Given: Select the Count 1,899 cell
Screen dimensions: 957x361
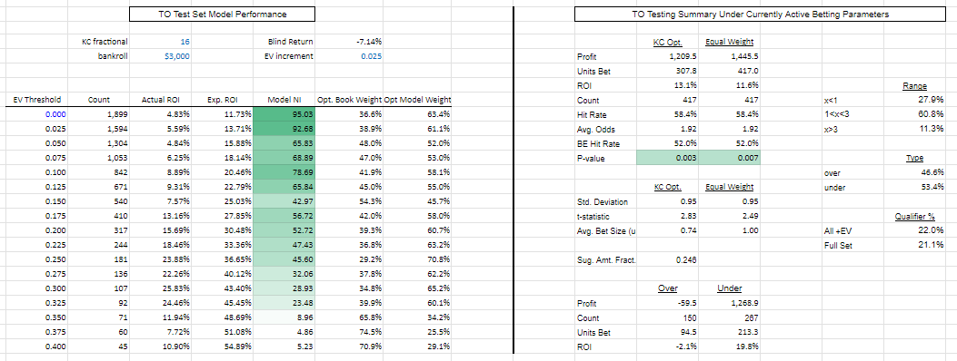Looking at the screenshot, I should click(x=99, y=114).
